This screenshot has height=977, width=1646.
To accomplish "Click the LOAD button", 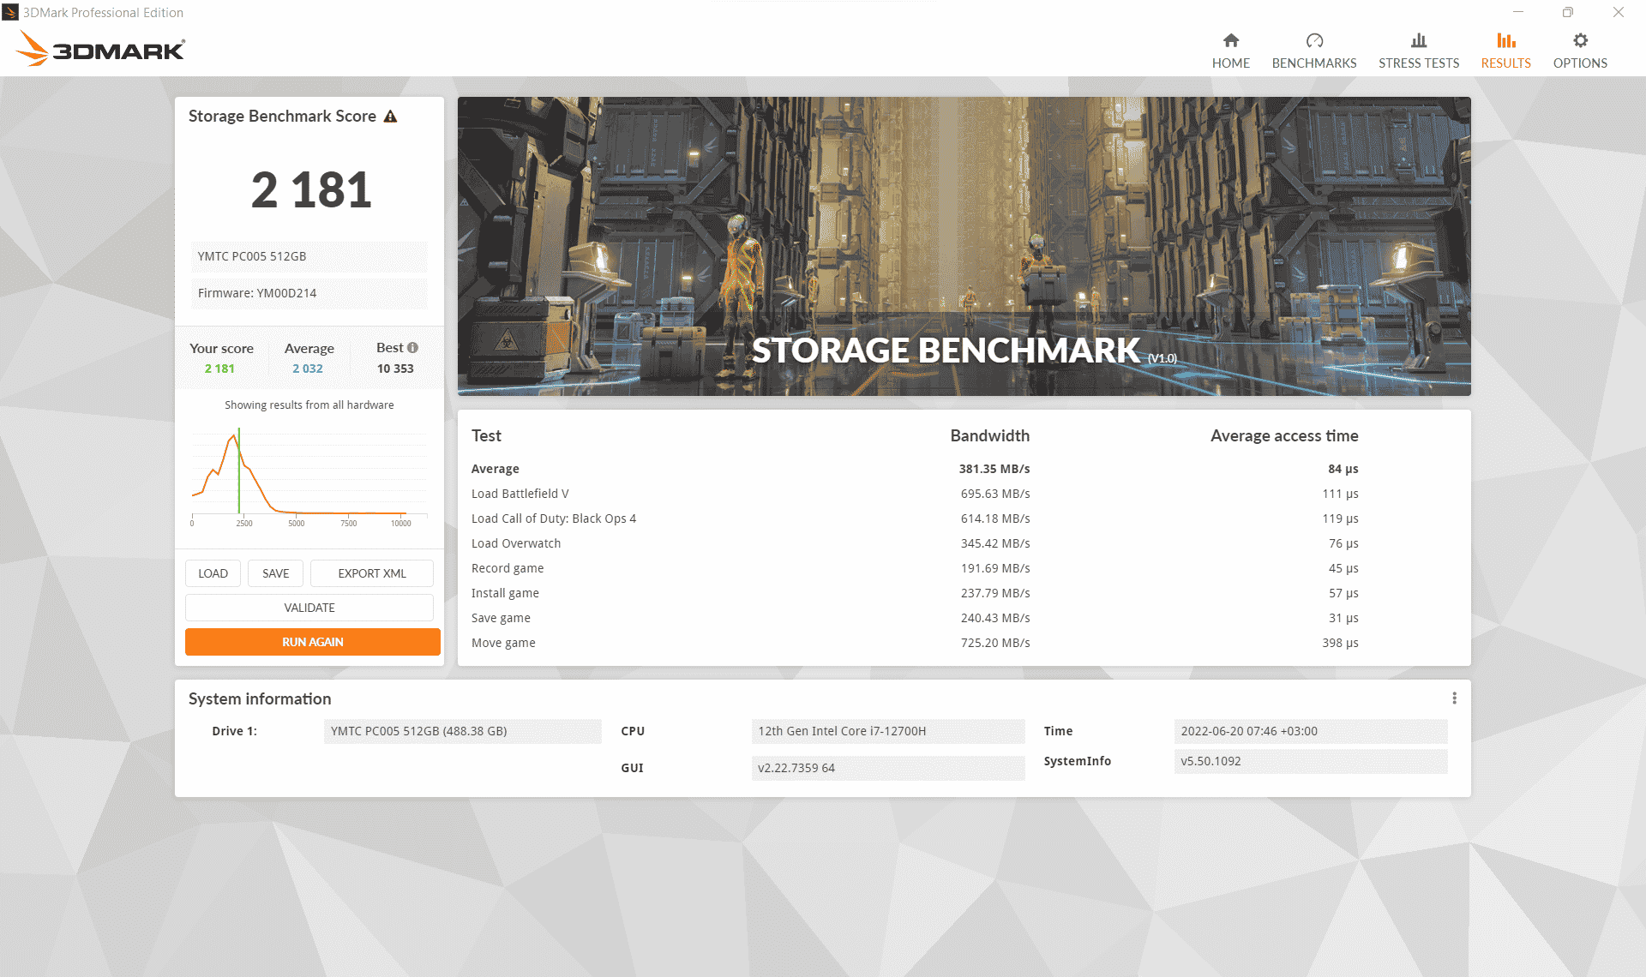I will [213, 573].
